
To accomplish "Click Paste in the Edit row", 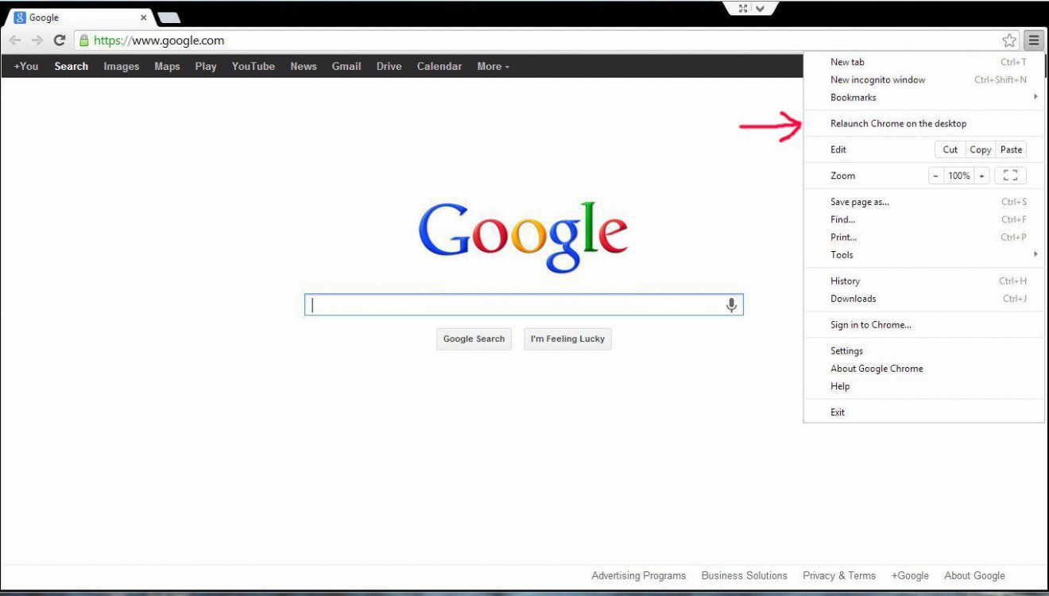I will (x=1012, y=149).
